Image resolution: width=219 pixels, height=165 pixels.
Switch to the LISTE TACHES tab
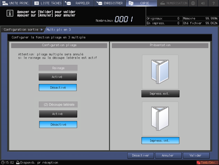(x=47, y=3)
